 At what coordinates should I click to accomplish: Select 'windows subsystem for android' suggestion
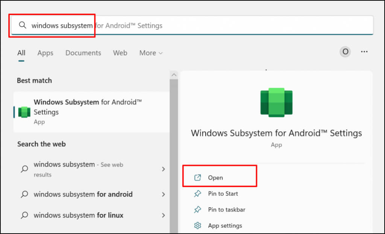tap(91, 194)
